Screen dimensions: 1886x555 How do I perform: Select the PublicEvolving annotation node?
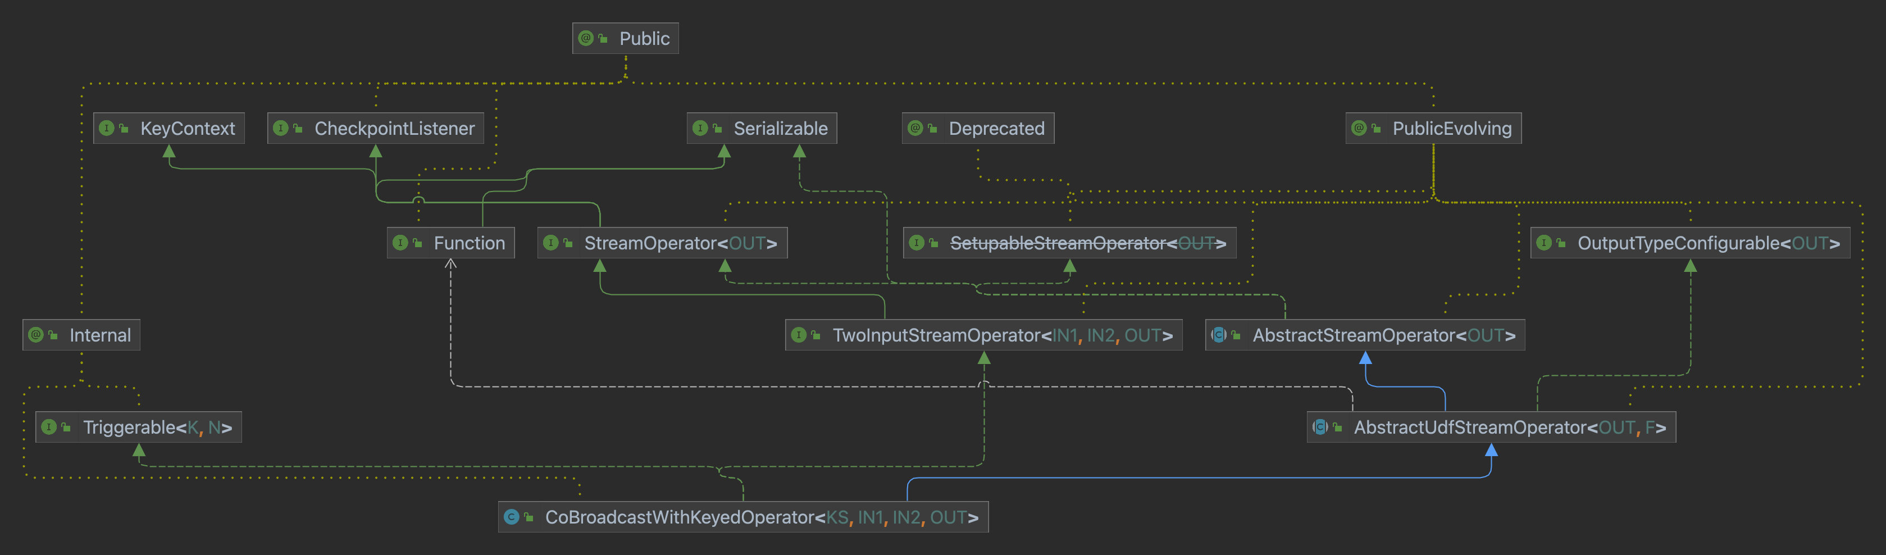pyautogui.click(x=1451, y=128)
